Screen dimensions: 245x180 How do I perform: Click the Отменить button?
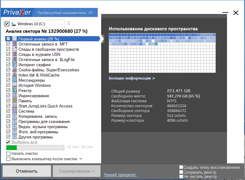coord(27,171)
